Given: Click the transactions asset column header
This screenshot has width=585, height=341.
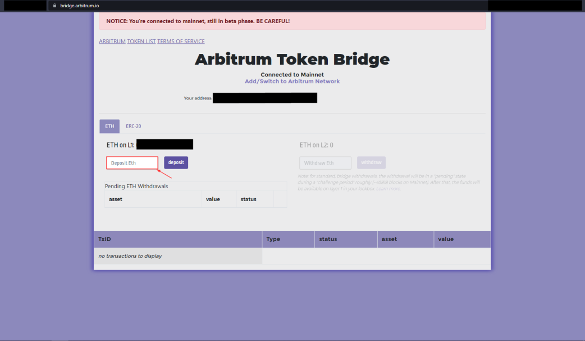Looking at the screenshot, I should point(405,239).
